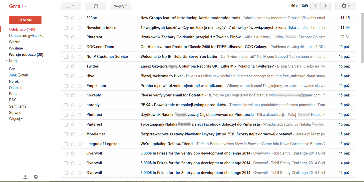Star the Morele.net email

pyautogui.click(x=73, y=134)
